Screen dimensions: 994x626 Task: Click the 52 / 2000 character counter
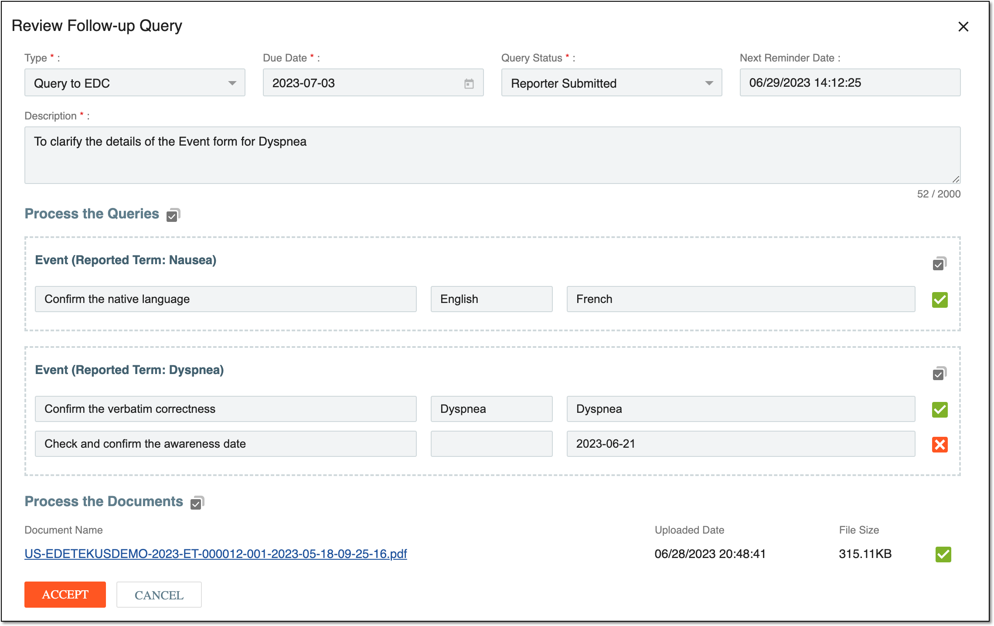click(x=939, y=194)
